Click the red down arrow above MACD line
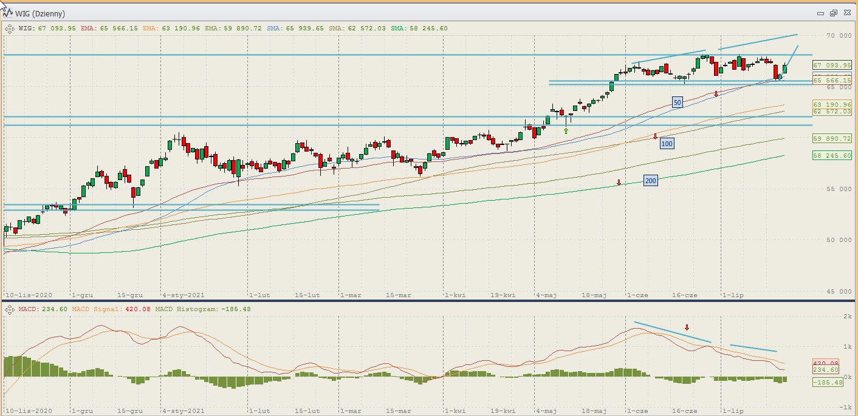Image resolution: width=858 pixels, height=416 pixels. [x=687, y=327]
